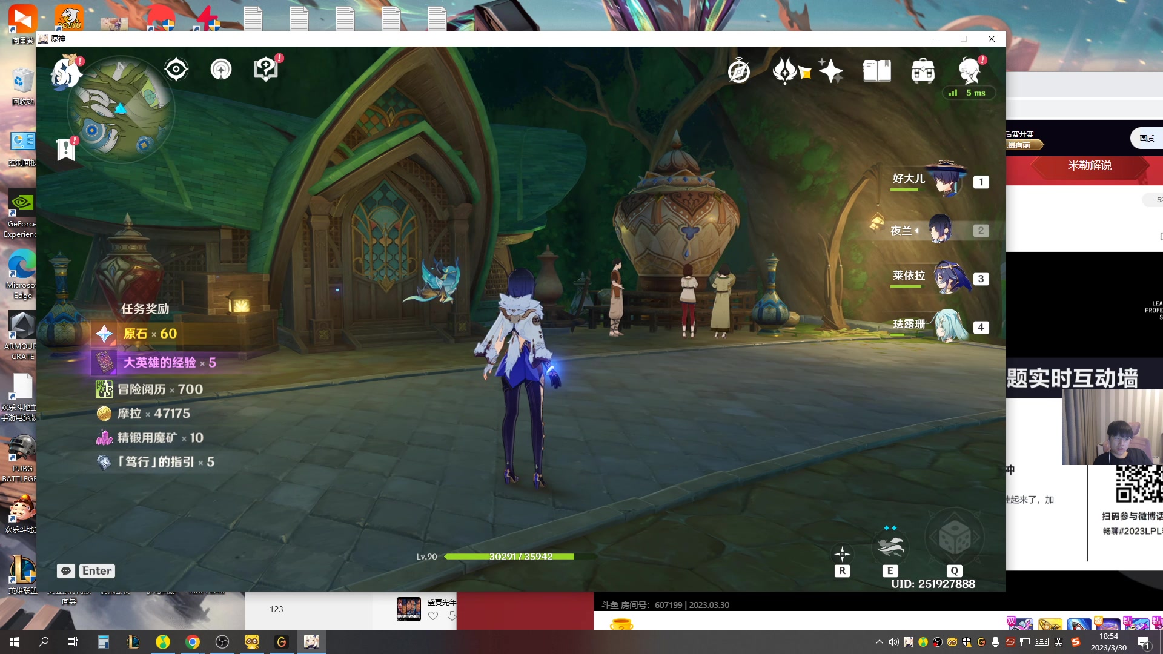Select the 米勒解说 tab
1163x654 pixels.
1089,165
